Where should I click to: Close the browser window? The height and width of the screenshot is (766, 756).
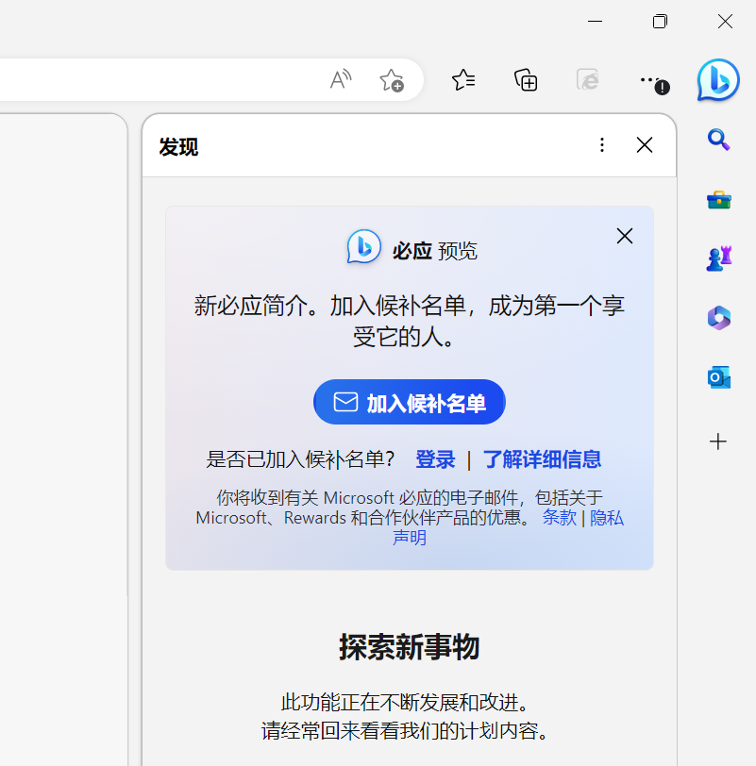point(725,22)
